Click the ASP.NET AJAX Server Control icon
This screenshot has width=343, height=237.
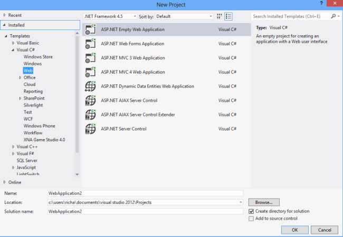coord(90,101)
